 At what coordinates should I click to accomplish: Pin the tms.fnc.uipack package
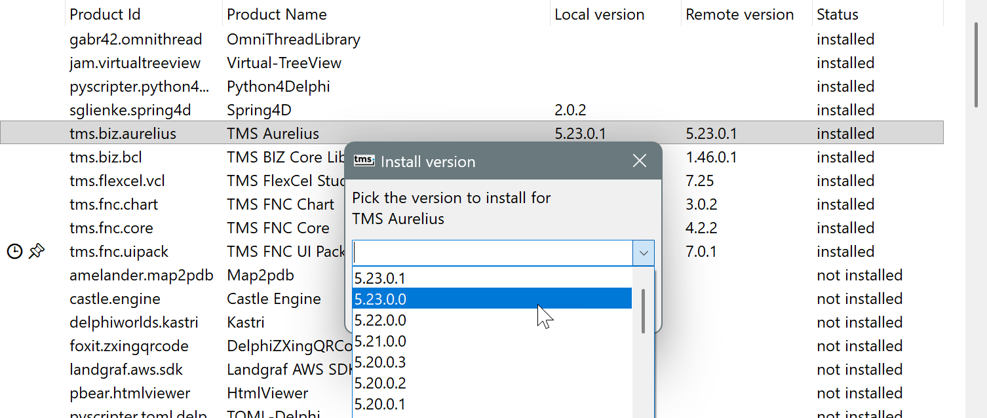(37, 250)
